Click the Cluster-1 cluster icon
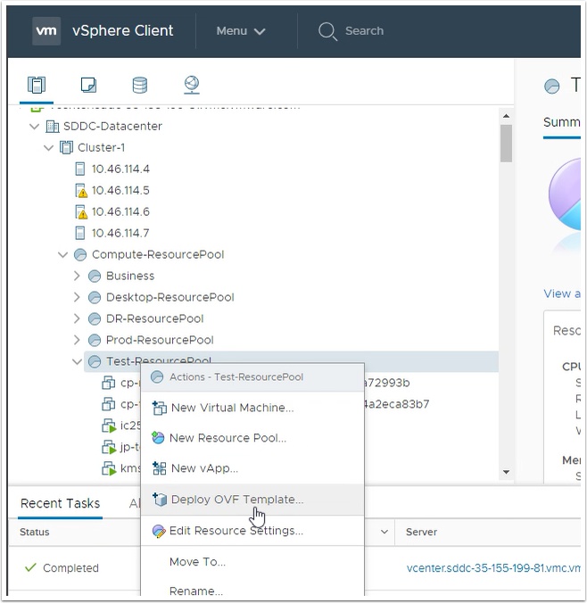 [x=66, y=147]
